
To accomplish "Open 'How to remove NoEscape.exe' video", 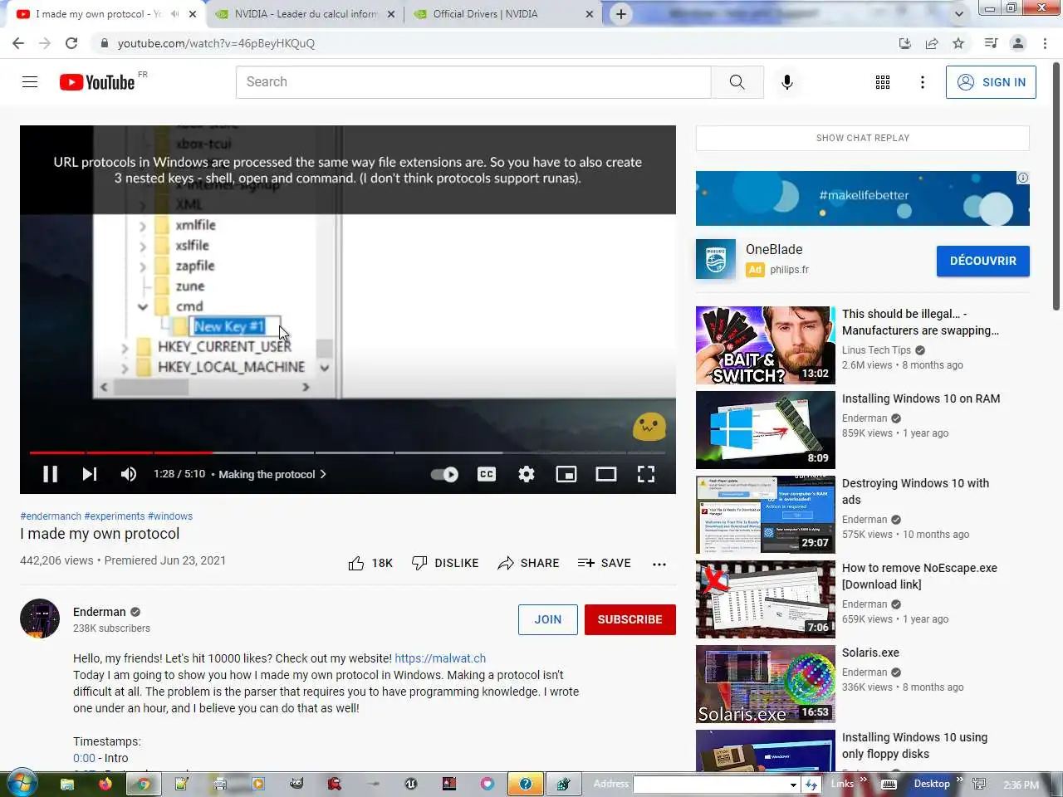I will click(919, 576).
